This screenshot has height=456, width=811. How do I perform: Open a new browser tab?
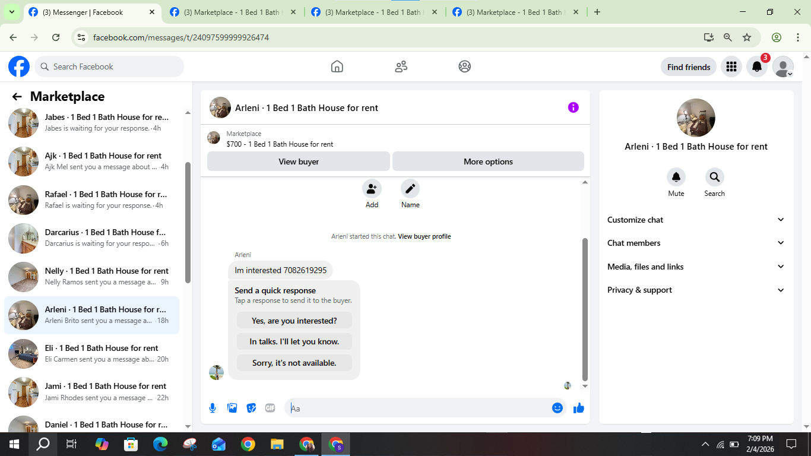pos(597,12)
